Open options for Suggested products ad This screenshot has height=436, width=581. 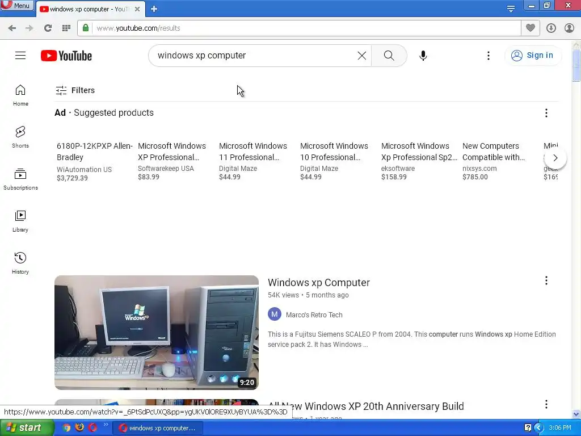point(546,113)
